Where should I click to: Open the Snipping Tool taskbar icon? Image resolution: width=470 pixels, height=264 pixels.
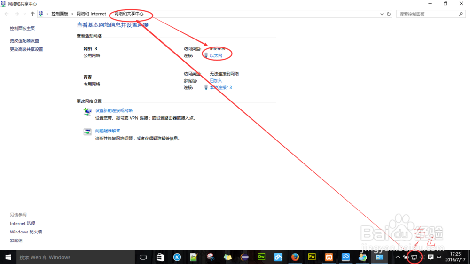pos(211,257)
